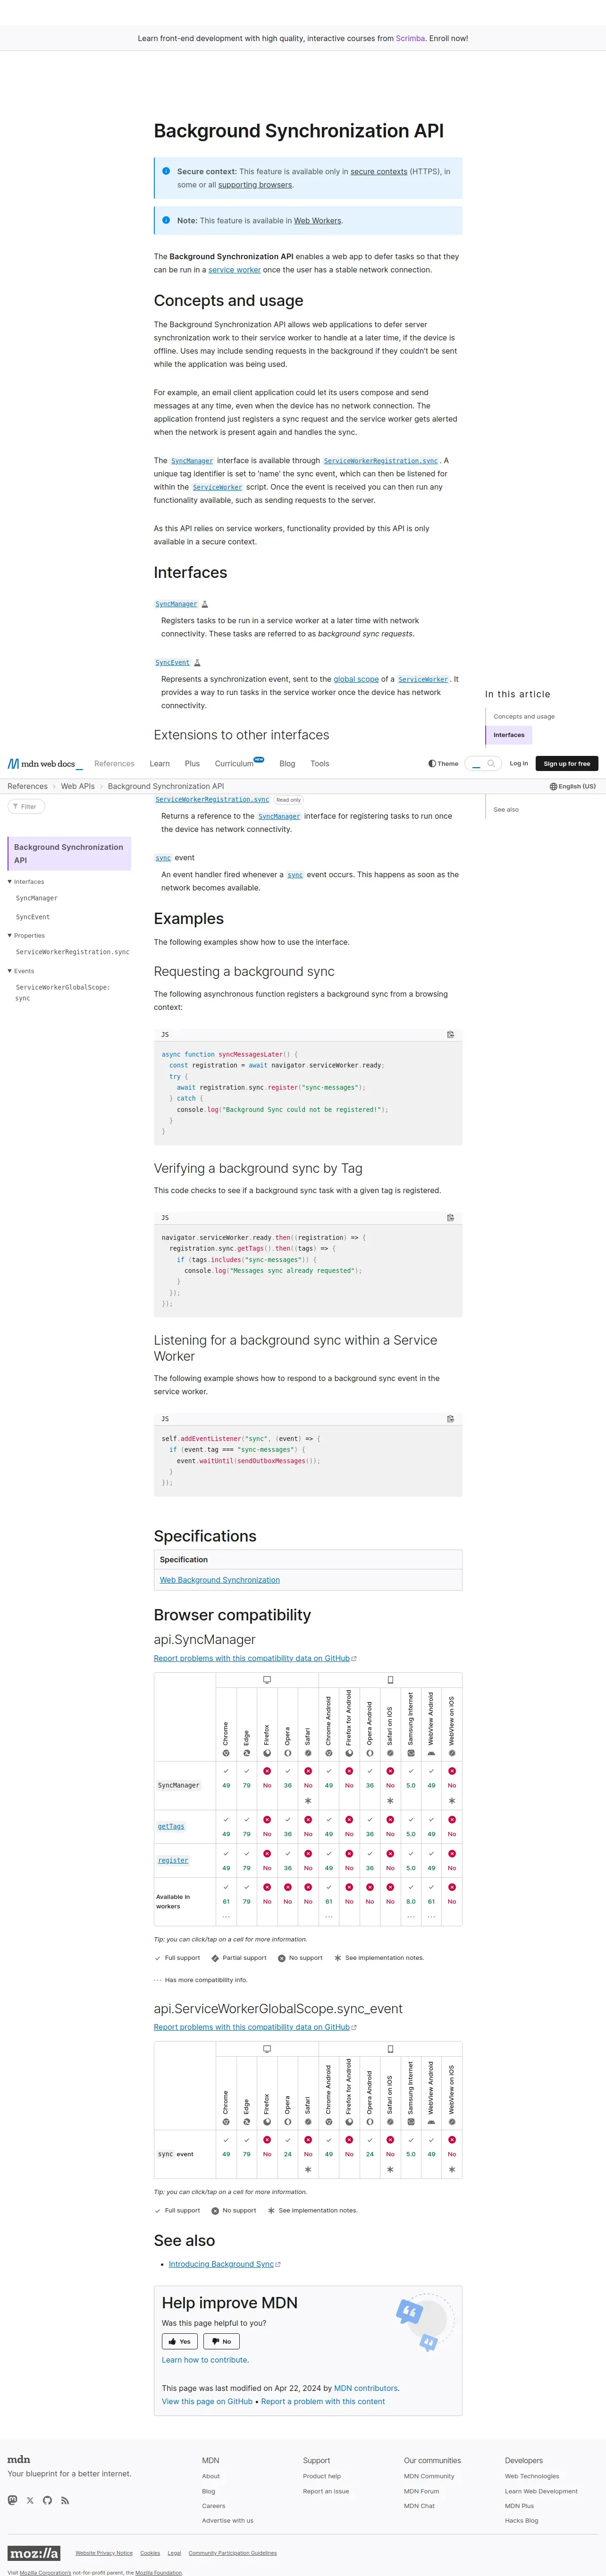Copy the syncMessagesLater code example

pyautogui.click(x=450, y=1034)
